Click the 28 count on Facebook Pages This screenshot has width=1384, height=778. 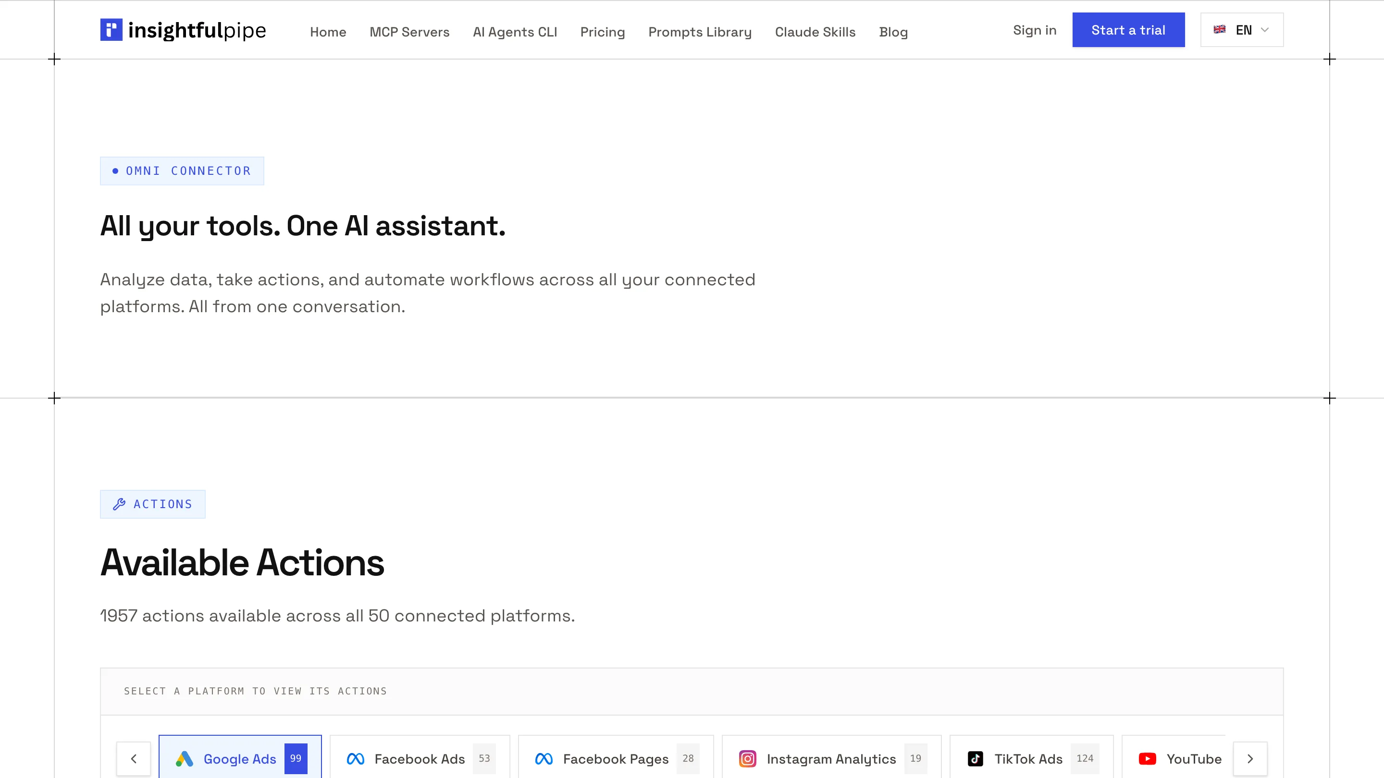[x=688, y=758]
